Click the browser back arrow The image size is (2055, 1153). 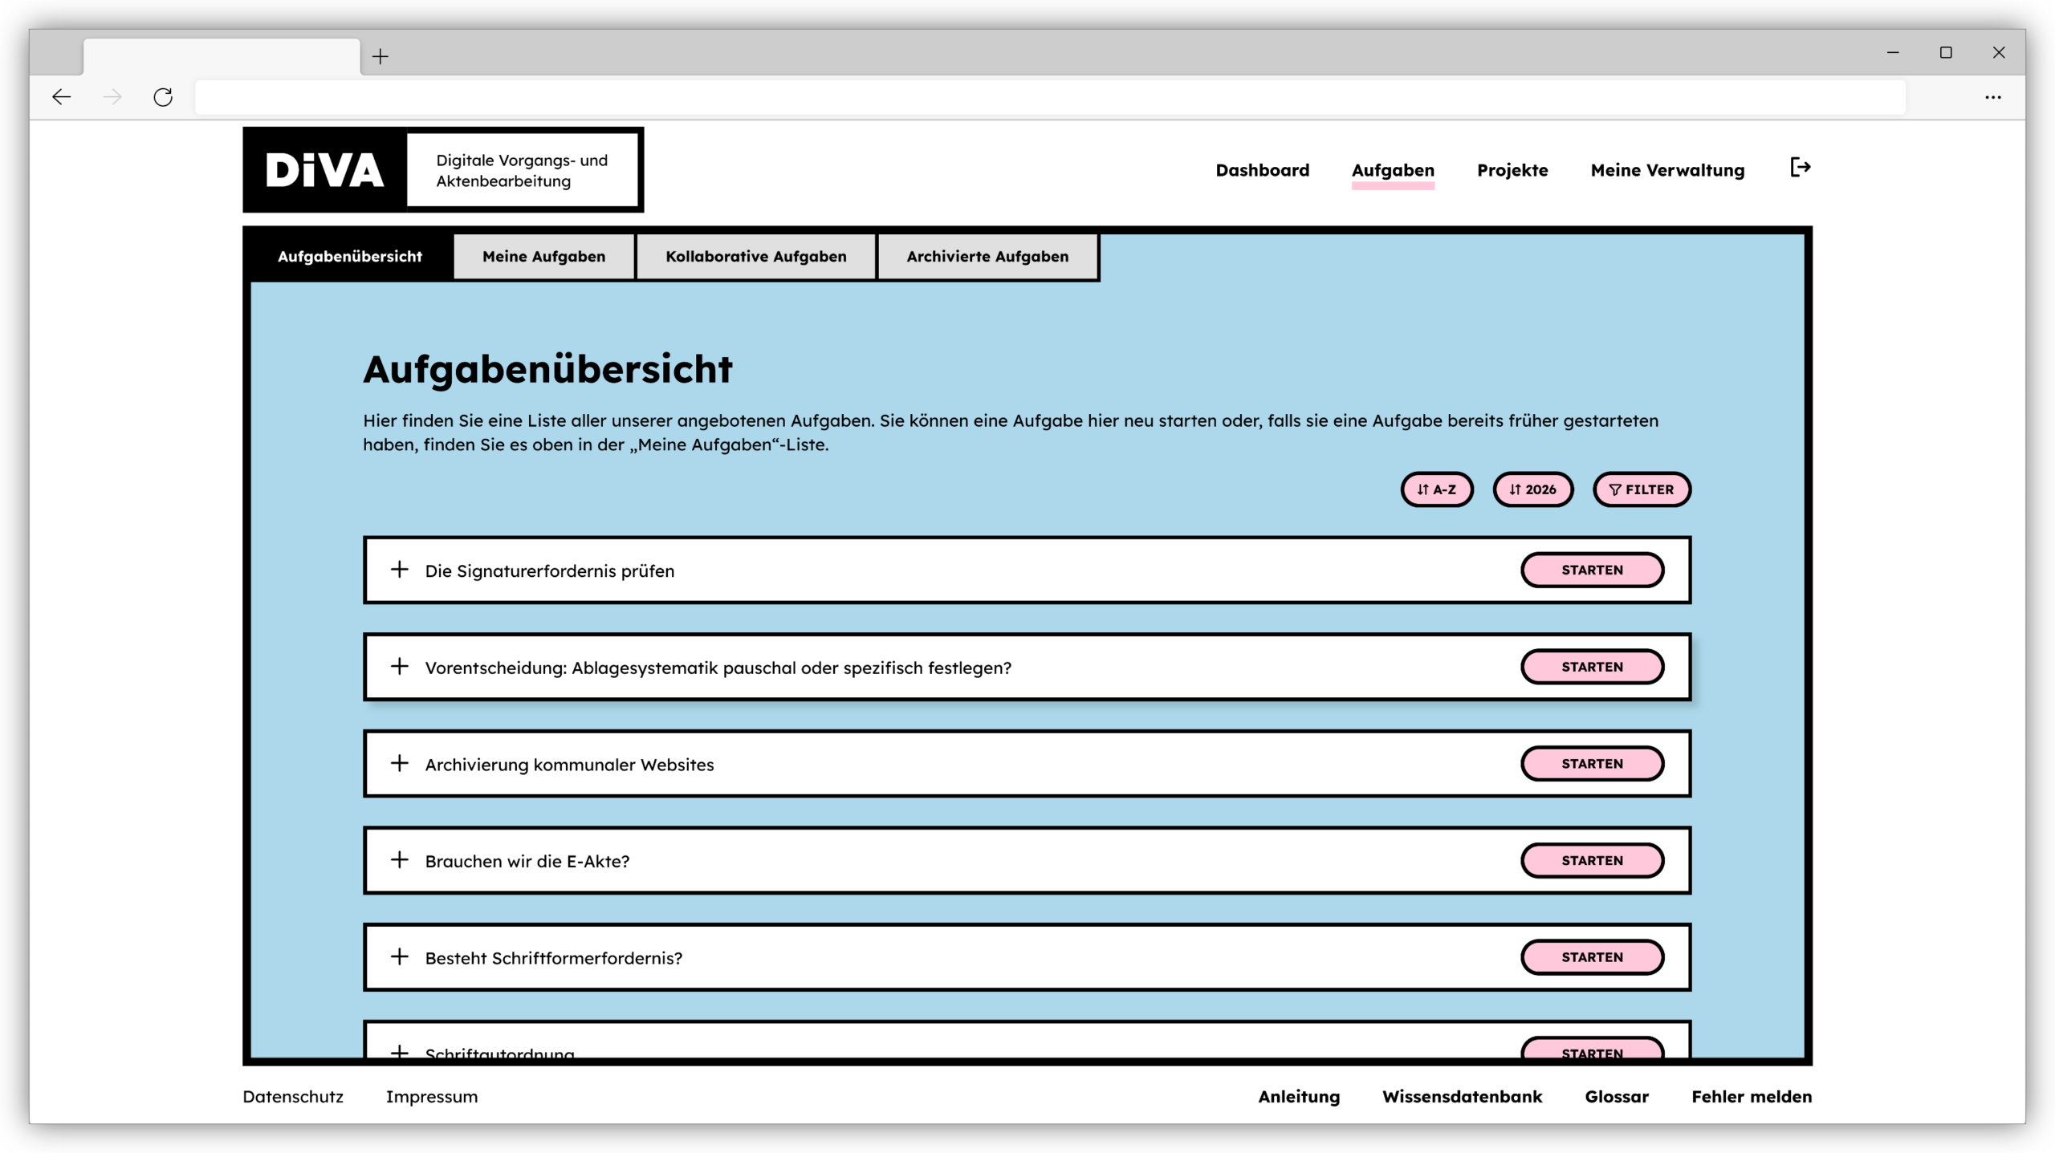pos(62,97)
